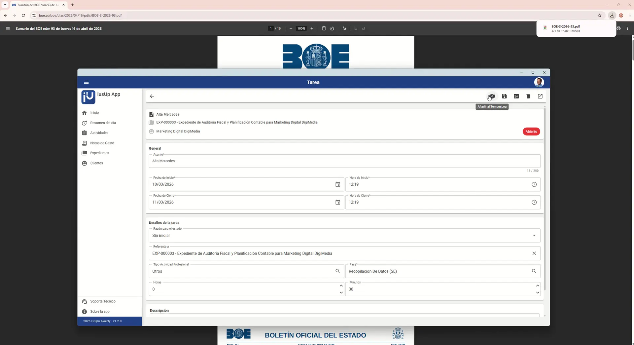Expand the Razón para el estado dropdown

[x=534, y=236]
